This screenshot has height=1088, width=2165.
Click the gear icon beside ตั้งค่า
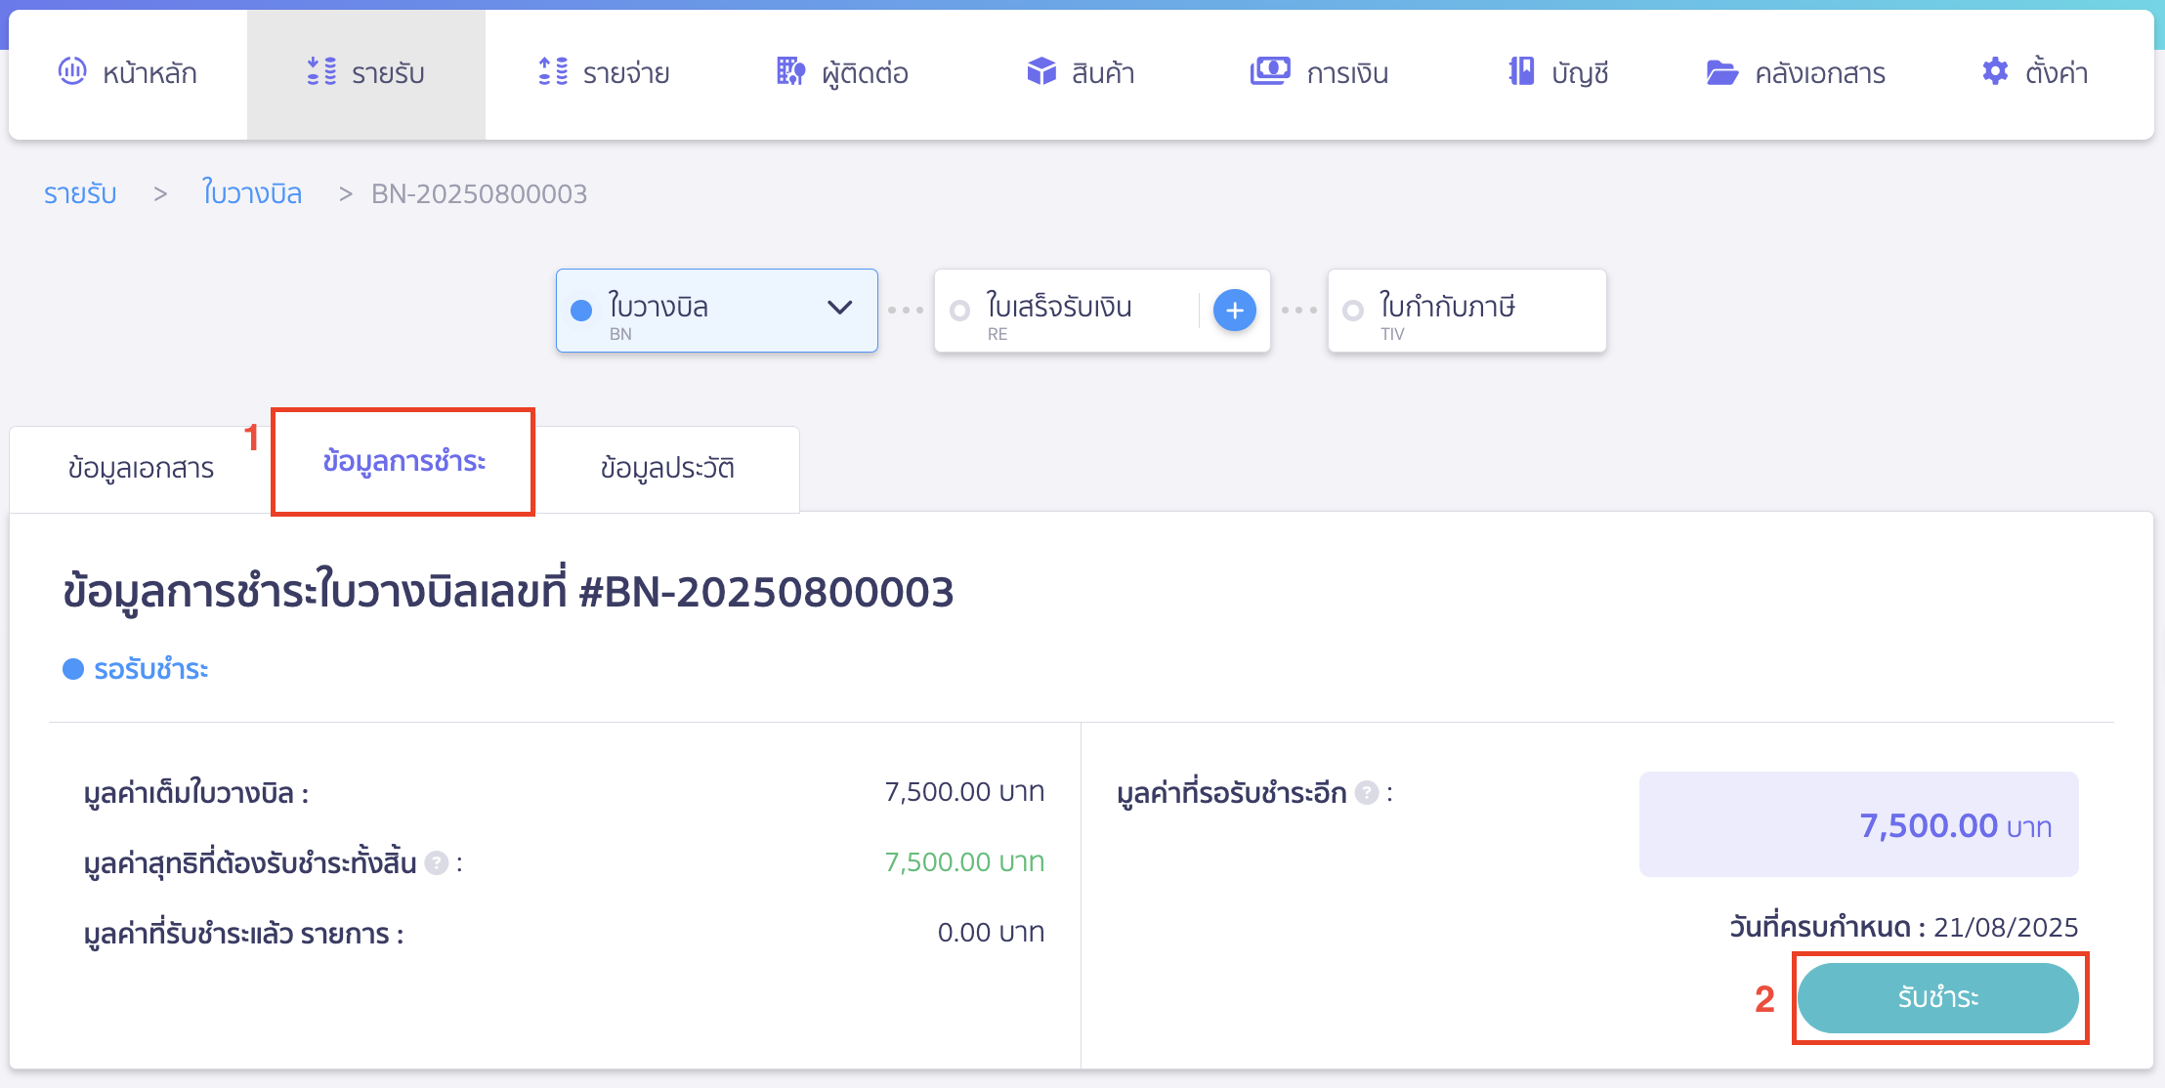click(1995, 71)
